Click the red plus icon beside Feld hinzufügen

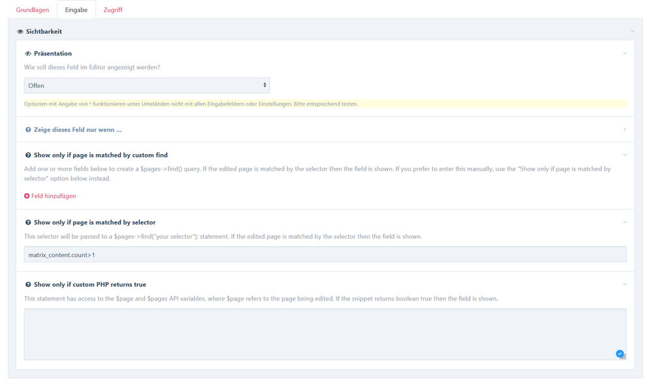pos(26,195)
